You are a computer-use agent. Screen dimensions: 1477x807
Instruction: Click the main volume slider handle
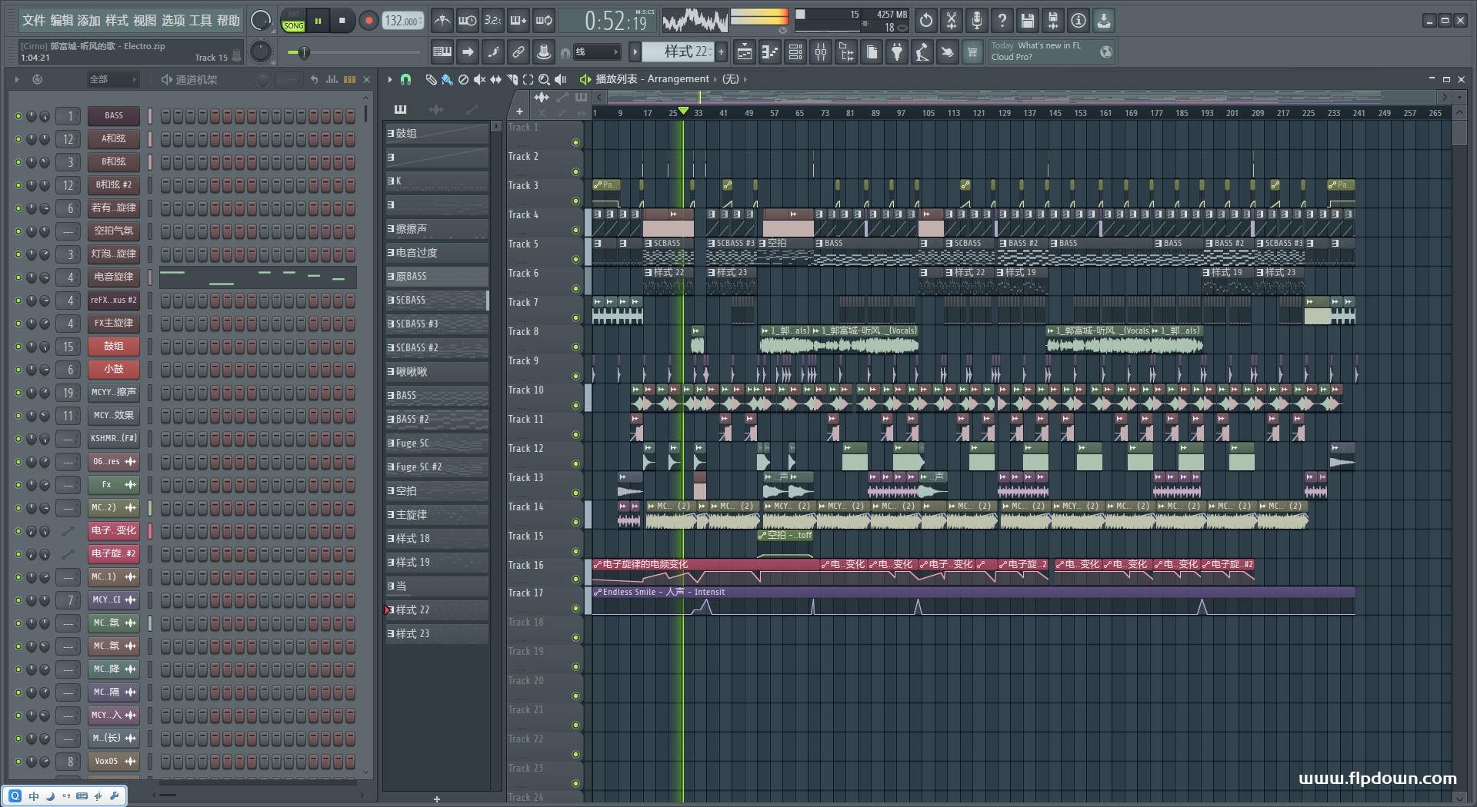[x=304, y=52]
